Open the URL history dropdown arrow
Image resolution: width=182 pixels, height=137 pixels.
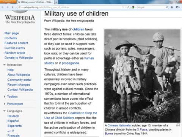(x=126, y=7)
